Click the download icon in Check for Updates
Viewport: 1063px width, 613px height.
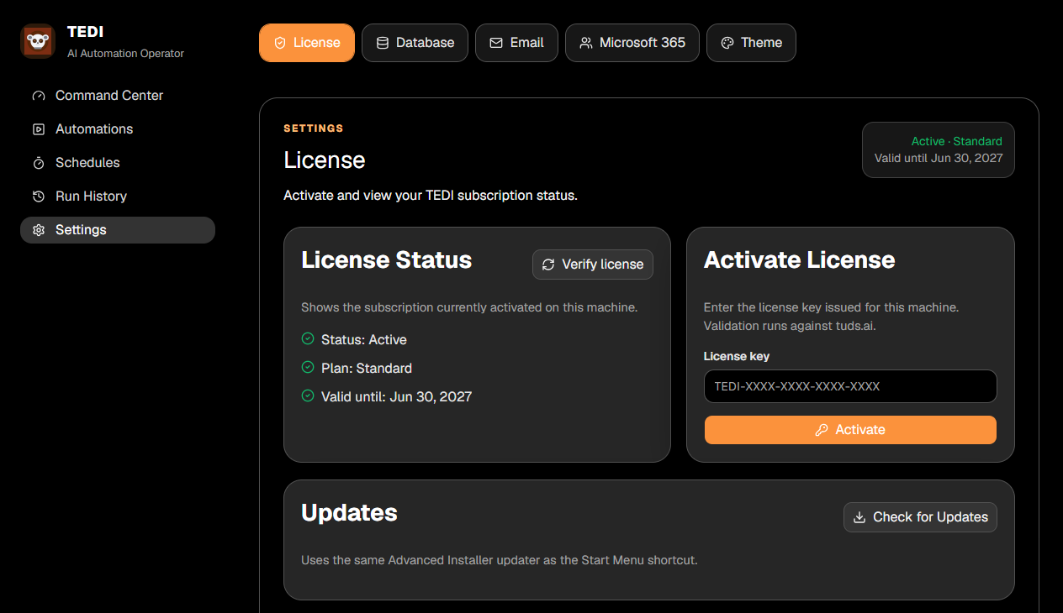point(859,517)
